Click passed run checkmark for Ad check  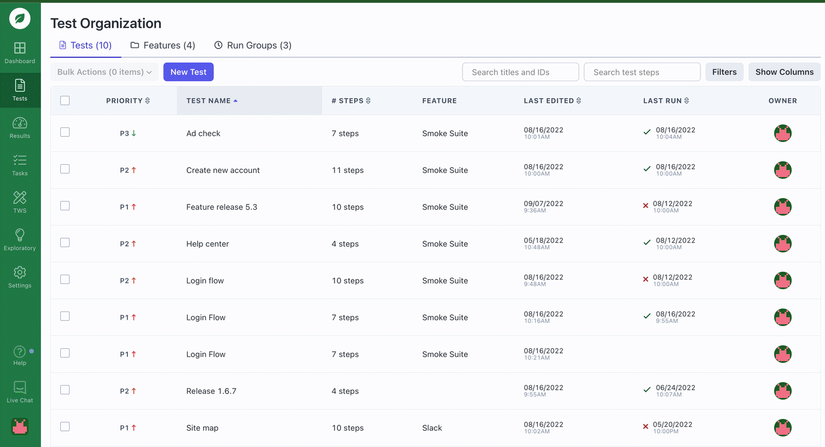click(647, 132)
